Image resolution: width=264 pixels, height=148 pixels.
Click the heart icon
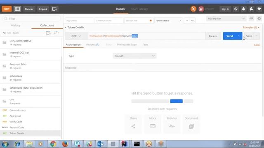259,9
